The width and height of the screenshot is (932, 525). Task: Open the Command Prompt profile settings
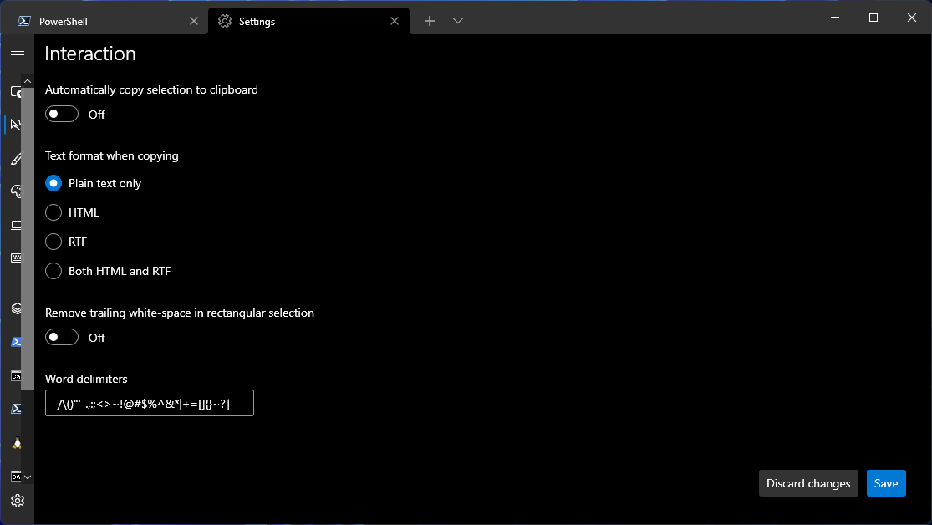17,375
